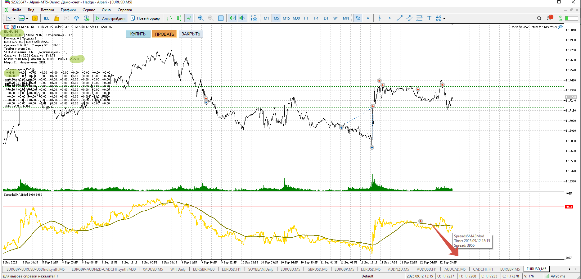The height and width of the screenshot is (279, 581).
Task: Open the search magnifier icon
Action: click(x=539, y=18)
